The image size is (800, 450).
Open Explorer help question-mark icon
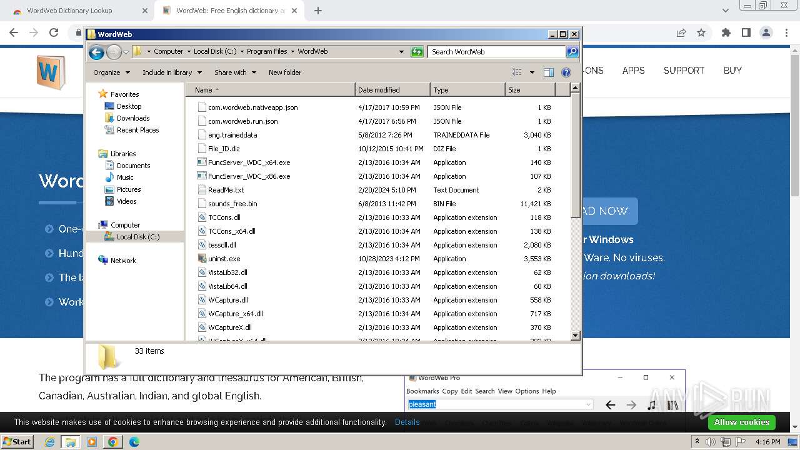point(566,72)
